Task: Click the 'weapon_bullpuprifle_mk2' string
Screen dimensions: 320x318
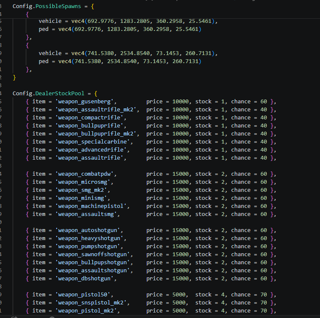Action: click(96, 134)
